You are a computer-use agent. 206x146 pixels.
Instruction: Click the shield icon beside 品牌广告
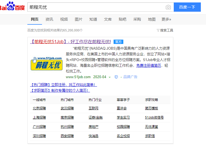coord(116,77)
